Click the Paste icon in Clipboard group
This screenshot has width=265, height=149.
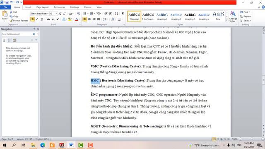tap(5, 14)
